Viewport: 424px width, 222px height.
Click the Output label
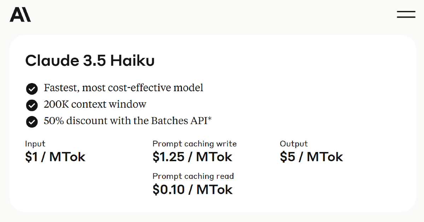point(294,144)
